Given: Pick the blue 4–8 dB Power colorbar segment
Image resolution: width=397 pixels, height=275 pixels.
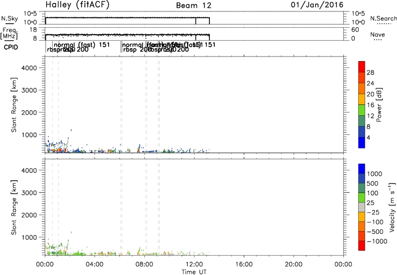Looking at the screenshot, I should [362, 132].
